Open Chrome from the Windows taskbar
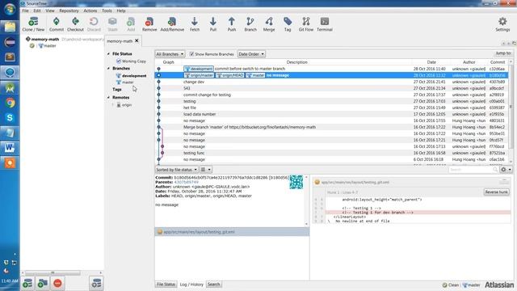 coord(10,103)
